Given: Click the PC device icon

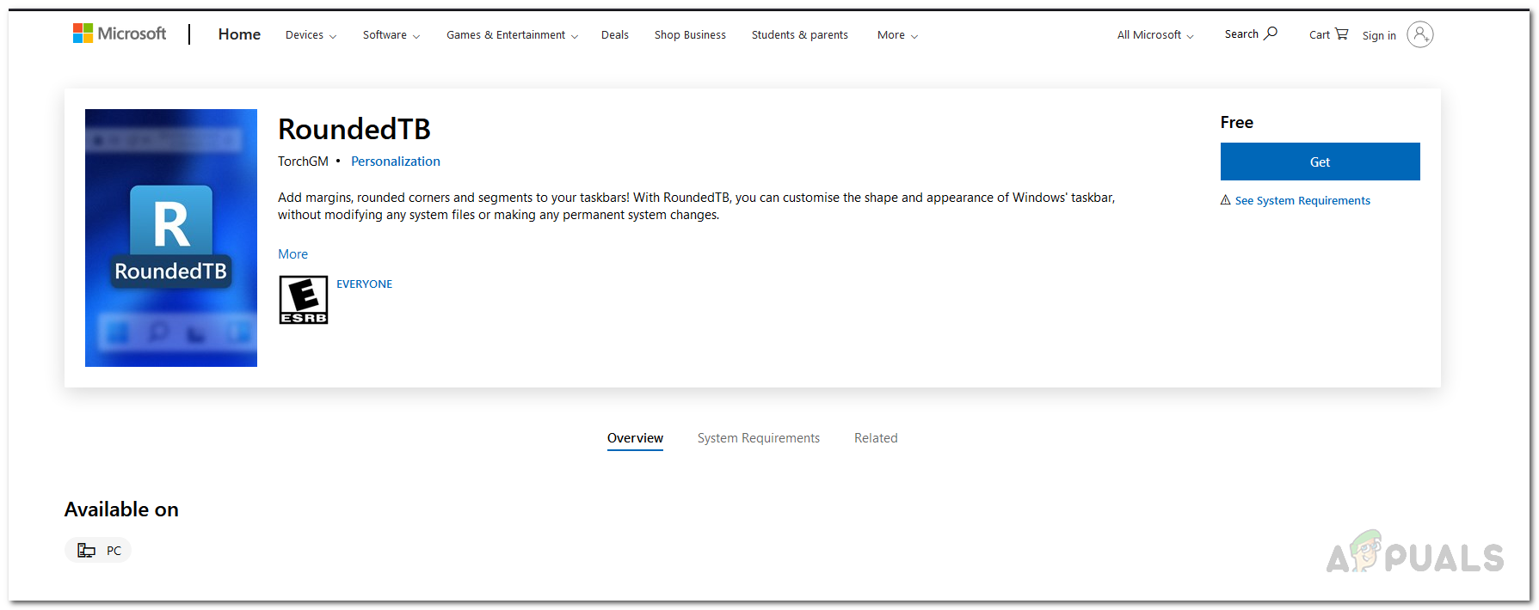Looking at the screenshot, I should coord(87,551).
